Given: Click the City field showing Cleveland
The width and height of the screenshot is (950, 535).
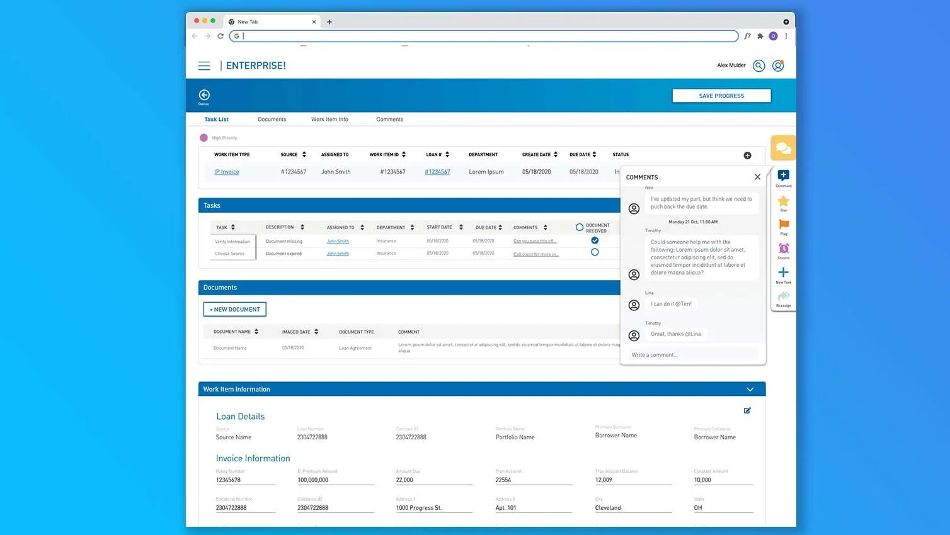Looking at the screenshot, I should coord(633,508).
